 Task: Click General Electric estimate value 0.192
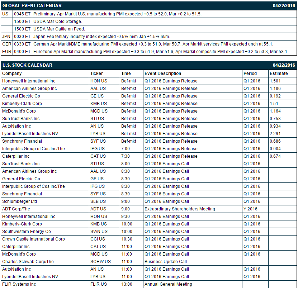pos(275,96)
